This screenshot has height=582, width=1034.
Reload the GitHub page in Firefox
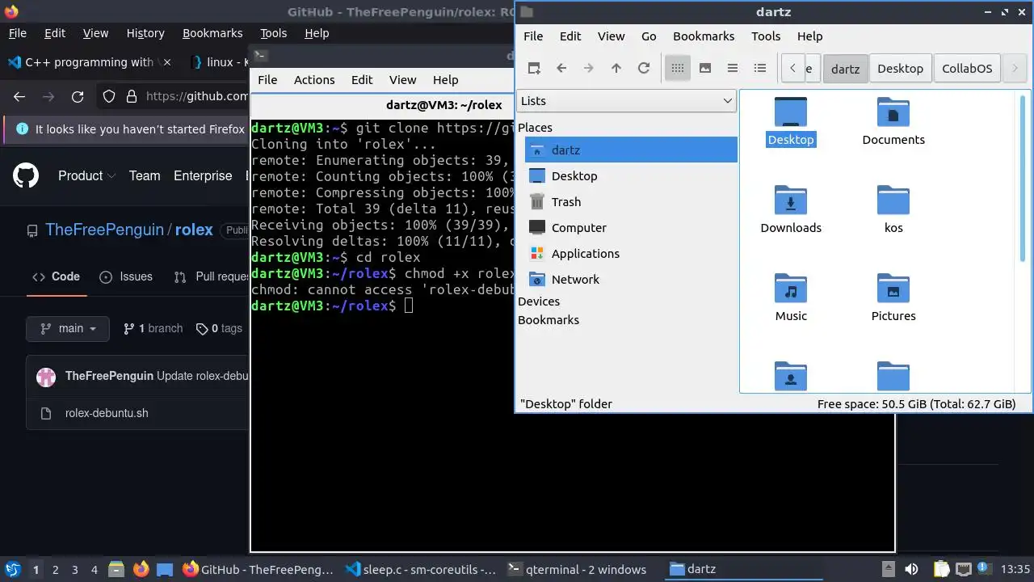point(78,97)
